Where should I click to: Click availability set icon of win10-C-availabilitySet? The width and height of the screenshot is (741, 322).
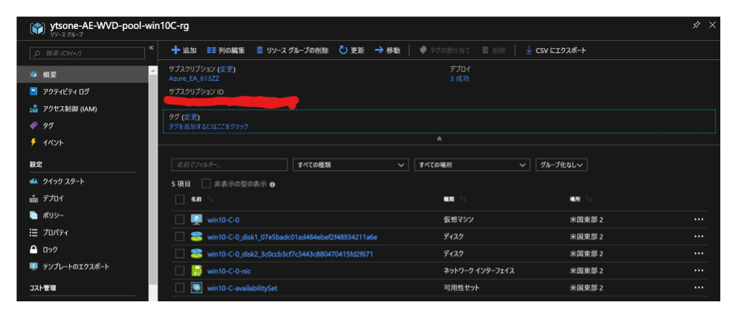(x=196, y=288)
